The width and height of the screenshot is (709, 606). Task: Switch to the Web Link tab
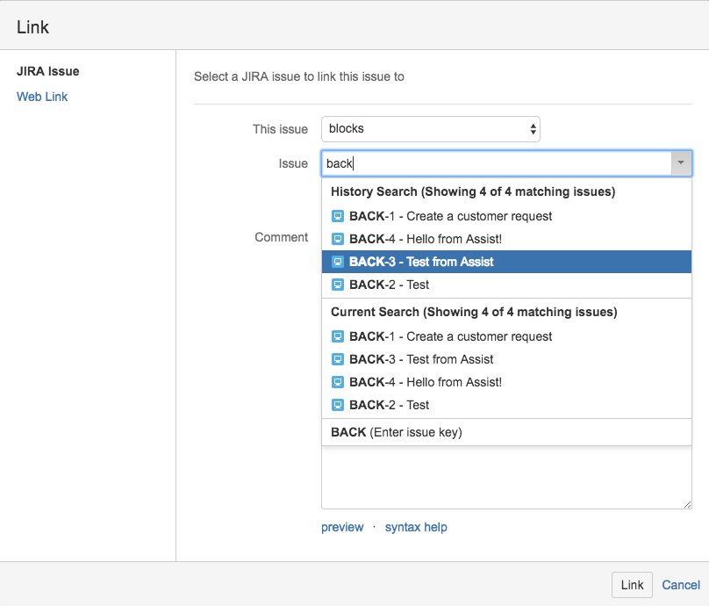[42, 97]
